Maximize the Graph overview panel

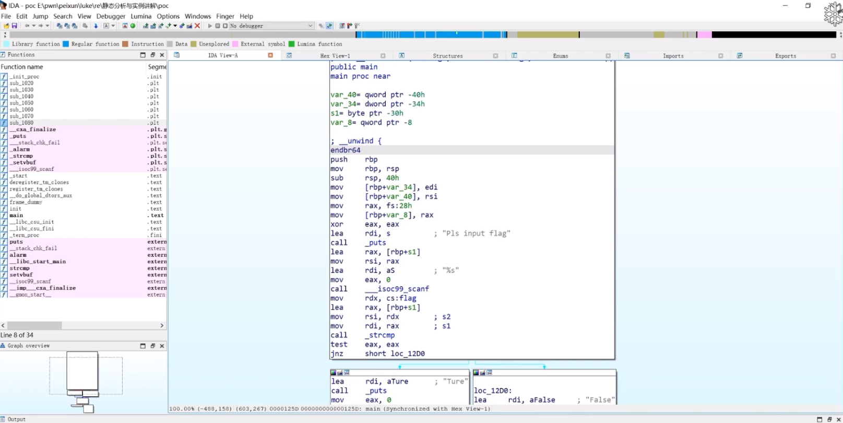[143, 346]
